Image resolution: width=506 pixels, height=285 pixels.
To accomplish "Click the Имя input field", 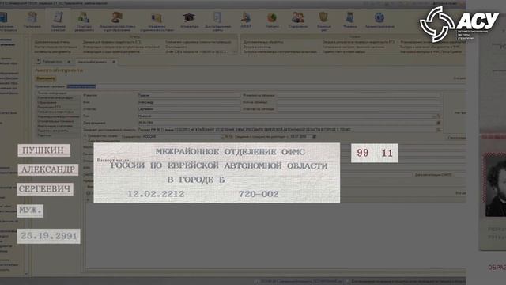I will [189, 102].
